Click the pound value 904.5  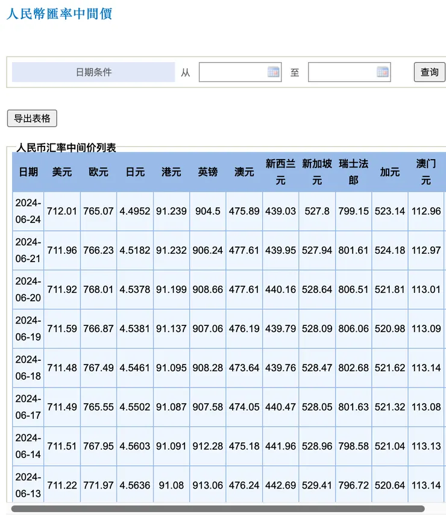[207, 211]
